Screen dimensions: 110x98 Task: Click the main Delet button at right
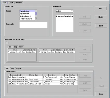(x=101, y=26)
